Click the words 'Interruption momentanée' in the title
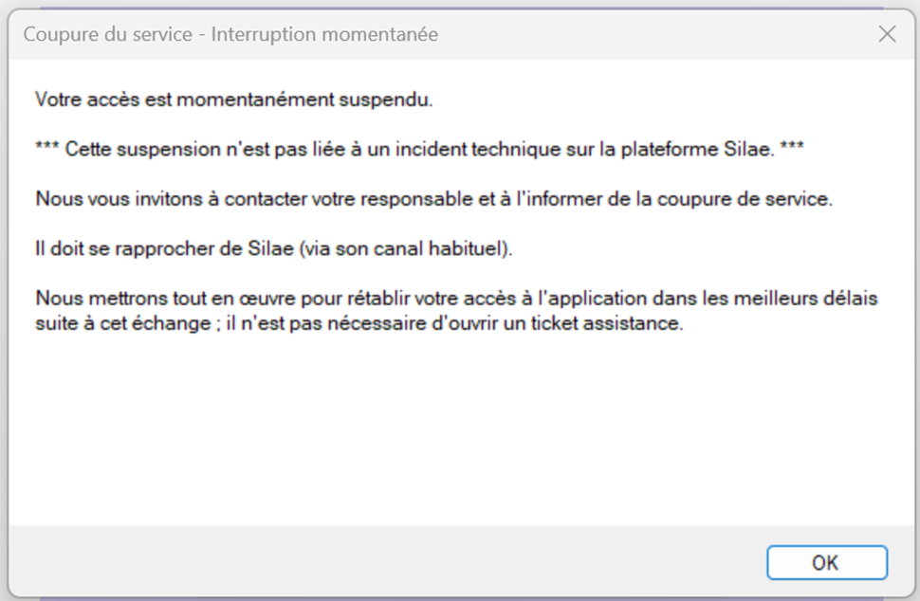This screenshot has width=920, height=601. point(324,34)
